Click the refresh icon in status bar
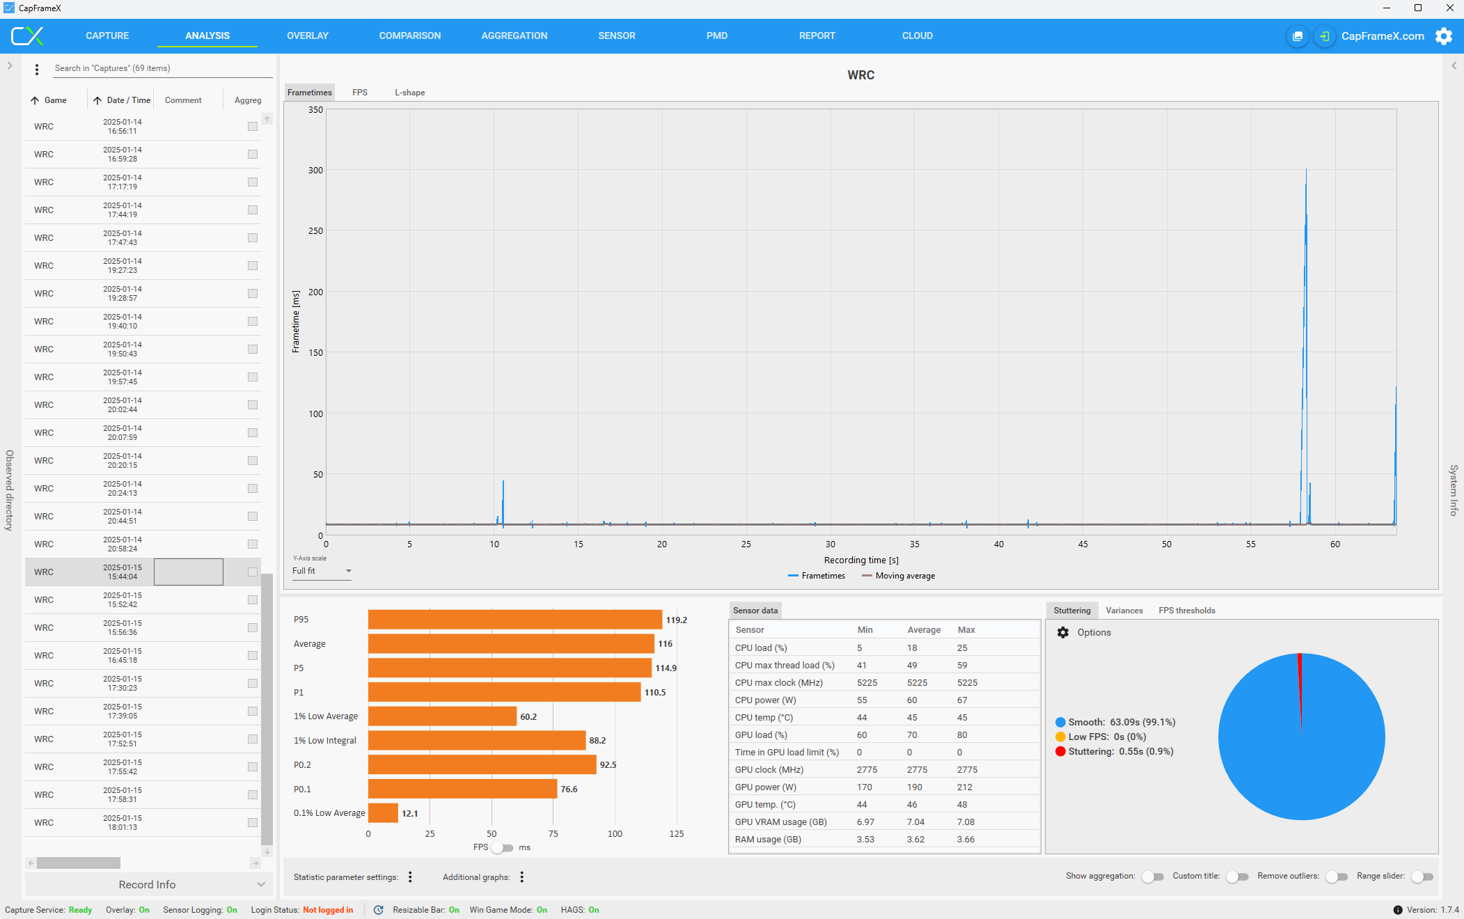1464x919 pixels. pyautogui.click(x=379, y=910)
